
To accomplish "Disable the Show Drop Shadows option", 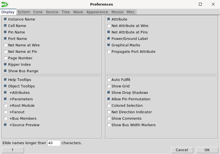I will coord(109,93).
